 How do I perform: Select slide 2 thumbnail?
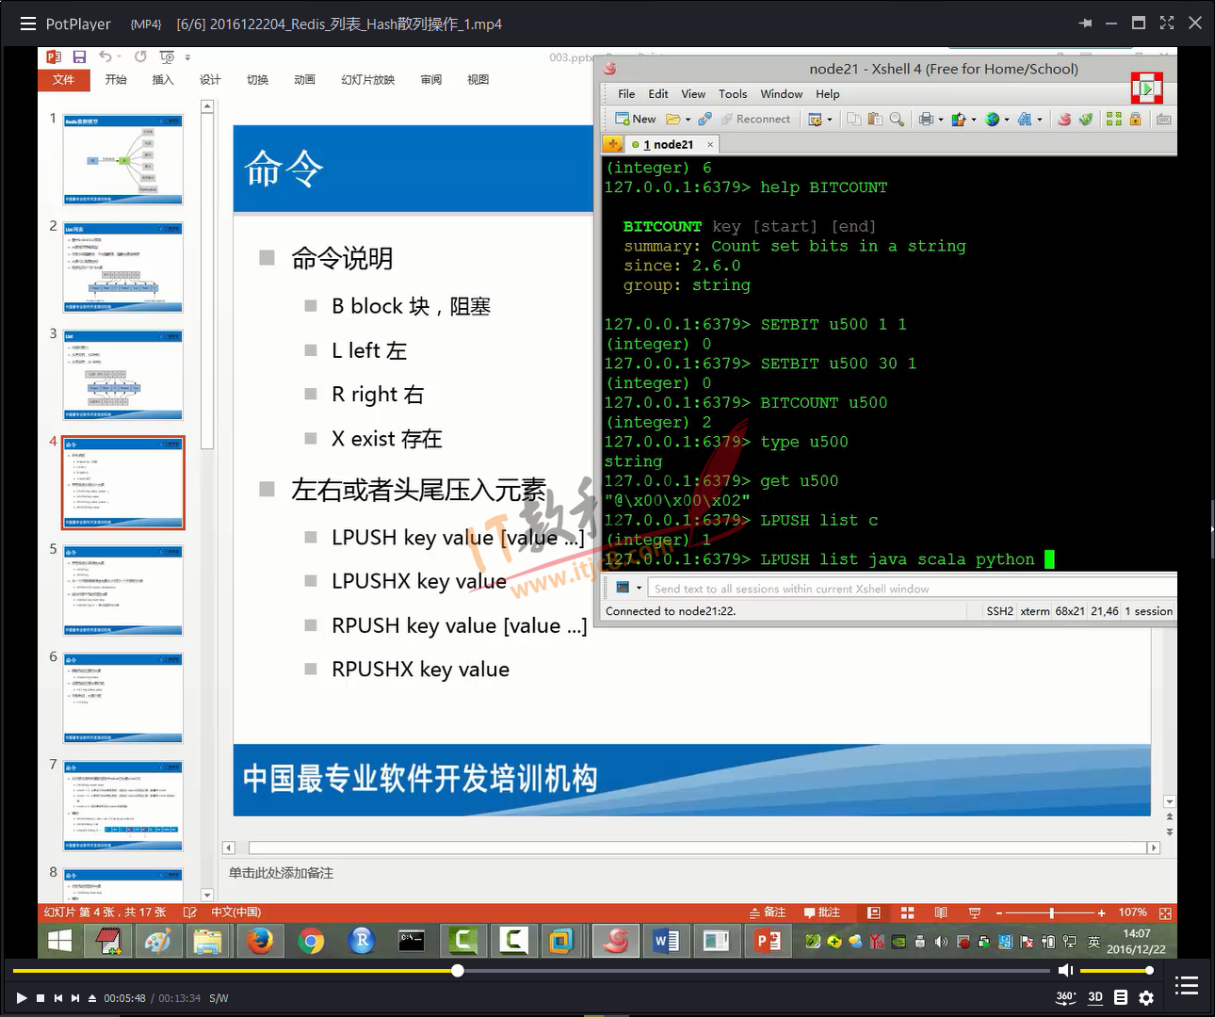pyautogui.click(x=123, y=267)
